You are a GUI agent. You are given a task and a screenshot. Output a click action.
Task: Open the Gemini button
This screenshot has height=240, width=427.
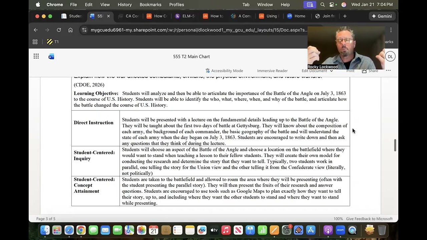coord(382,16)
